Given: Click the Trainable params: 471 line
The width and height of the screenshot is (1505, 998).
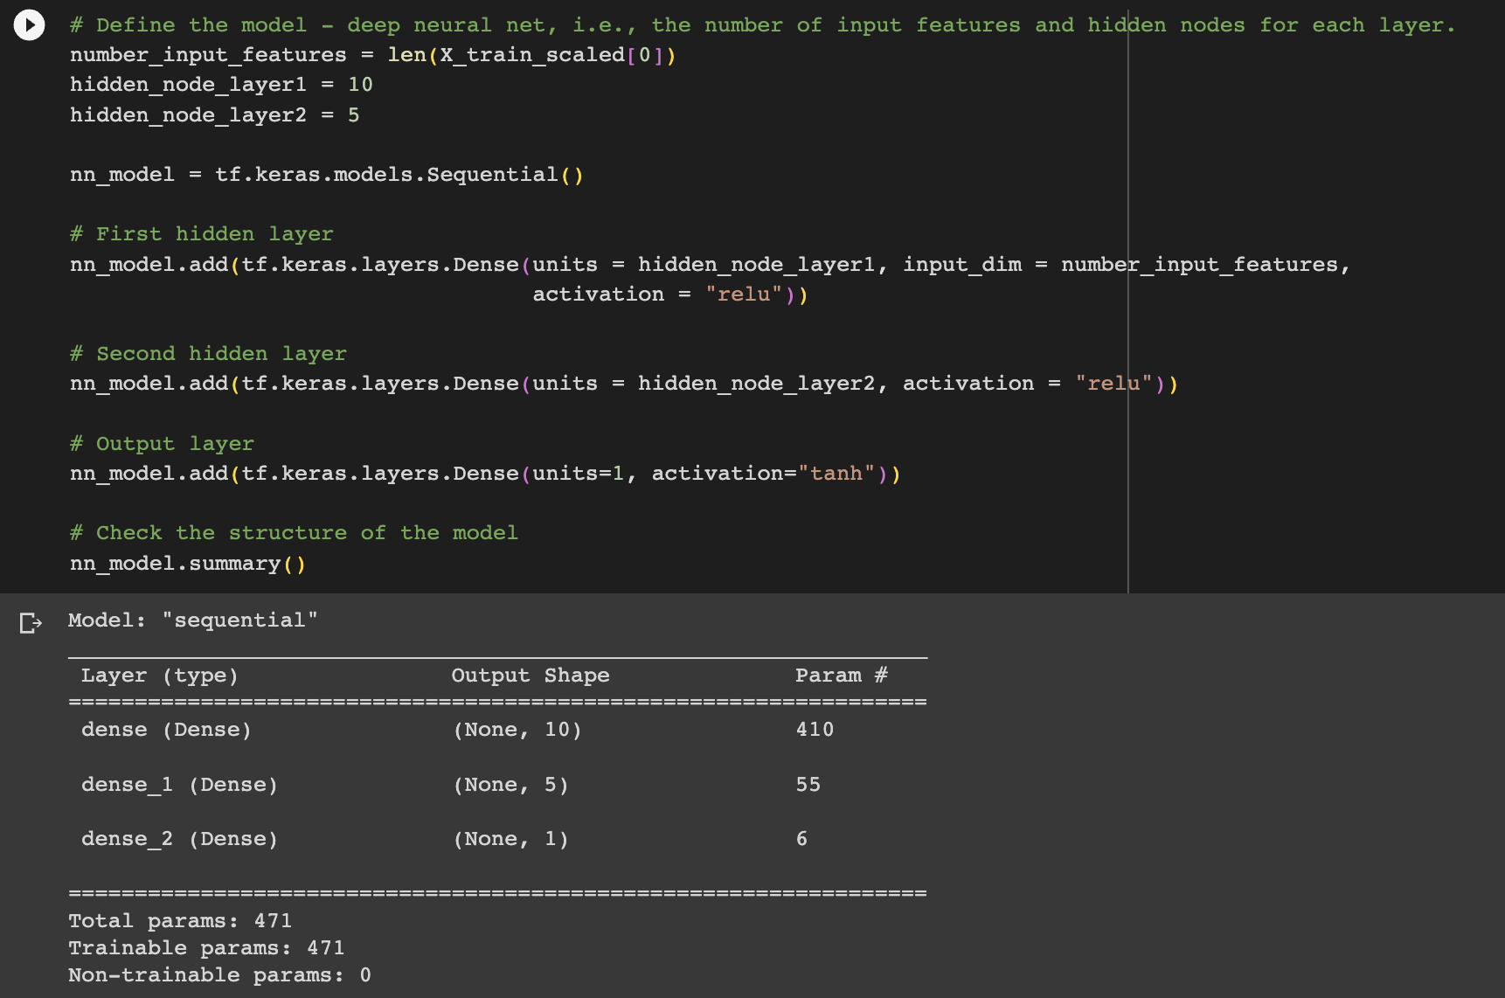Looking at the screenshot, I should point(206,947).
